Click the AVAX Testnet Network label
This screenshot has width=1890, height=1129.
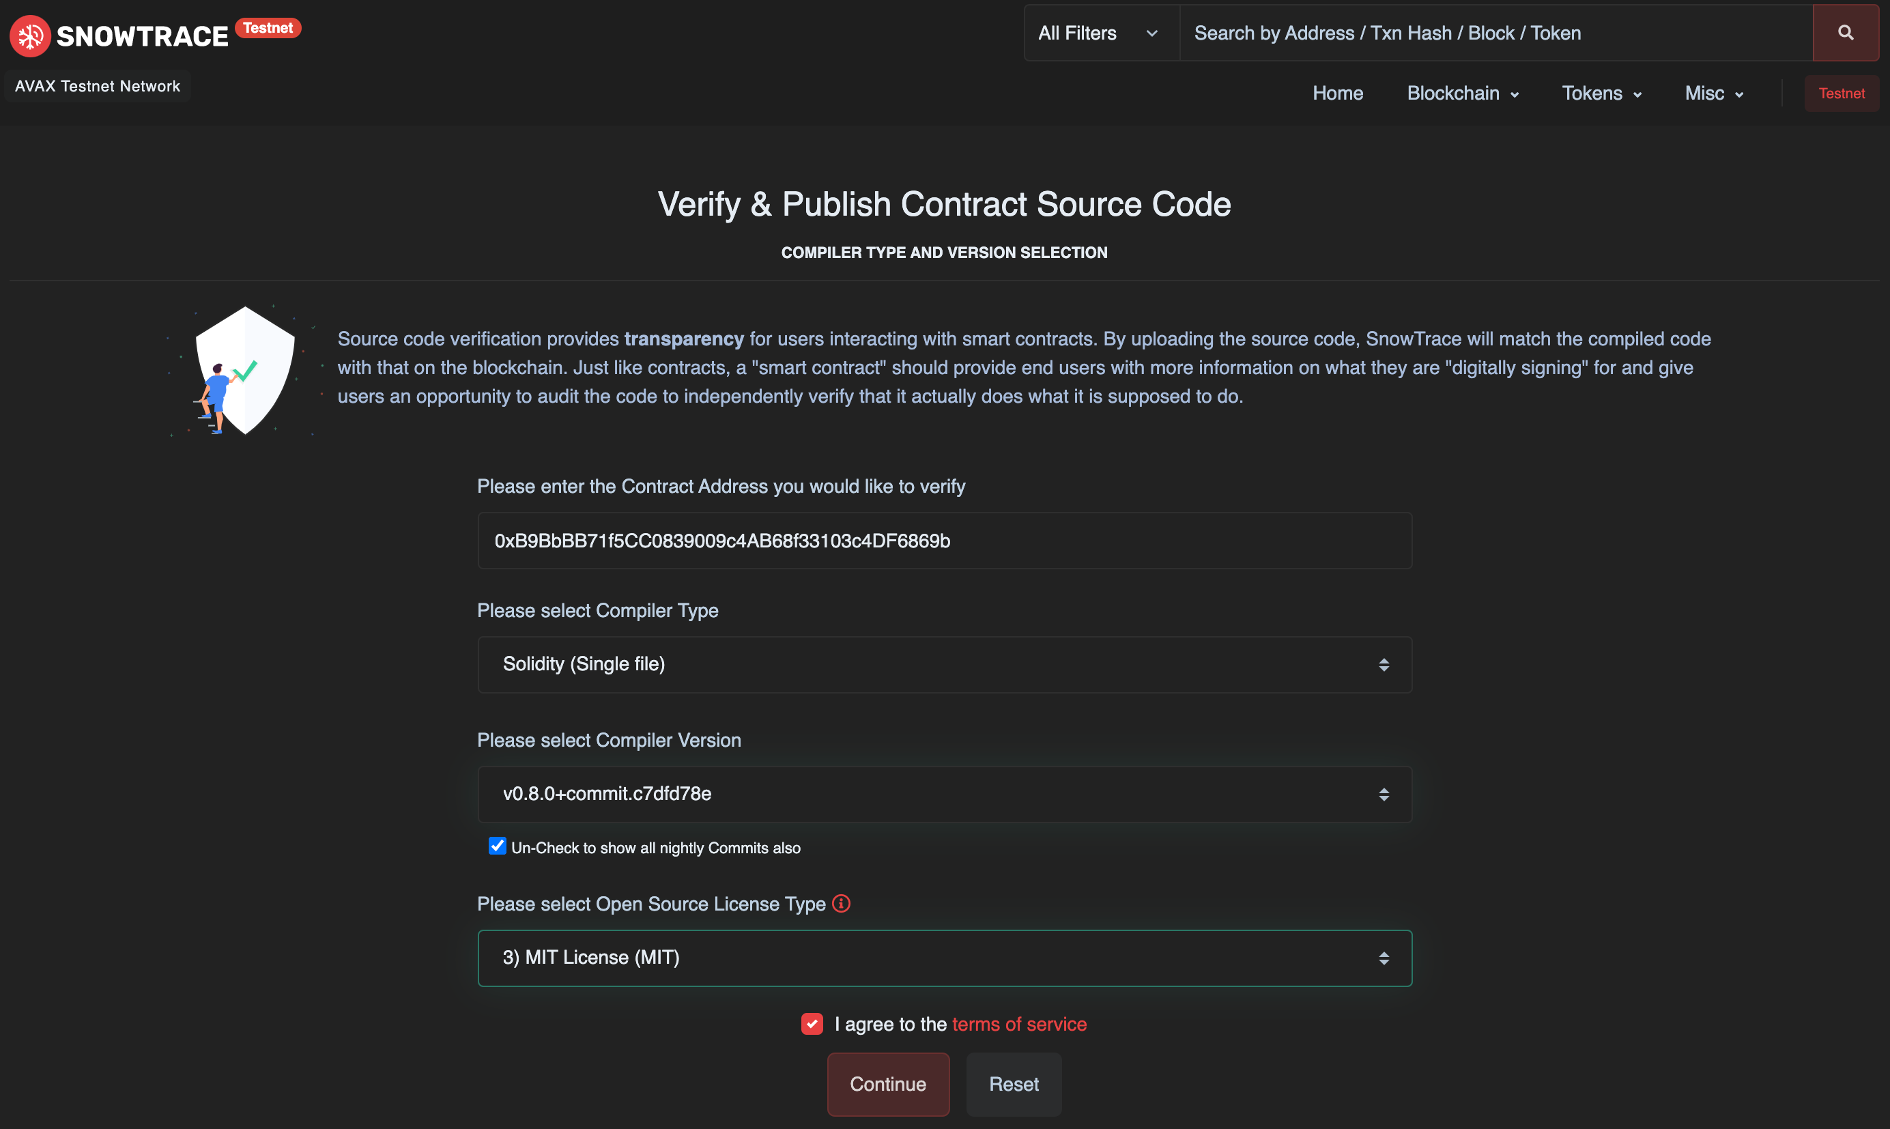point(98,86)
